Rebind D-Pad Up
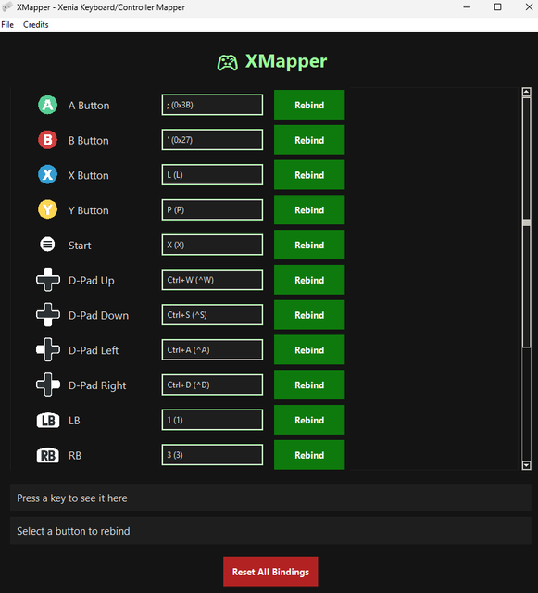The width and height of the screenshot is (538, 593). pos(309,280)
